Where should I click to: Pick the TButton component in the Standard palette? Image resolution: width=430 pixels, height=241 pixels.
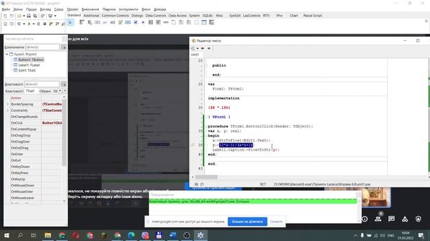97,22
